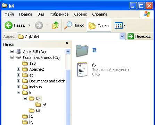Screen dimensions: 155x125
Task: Click the k4 title bar folder icon
Action: [5, 6]
